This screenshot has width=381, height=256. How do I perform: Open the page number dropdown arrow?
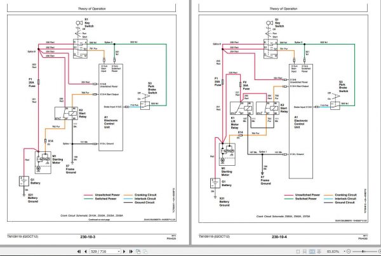(x=119, y=252)
